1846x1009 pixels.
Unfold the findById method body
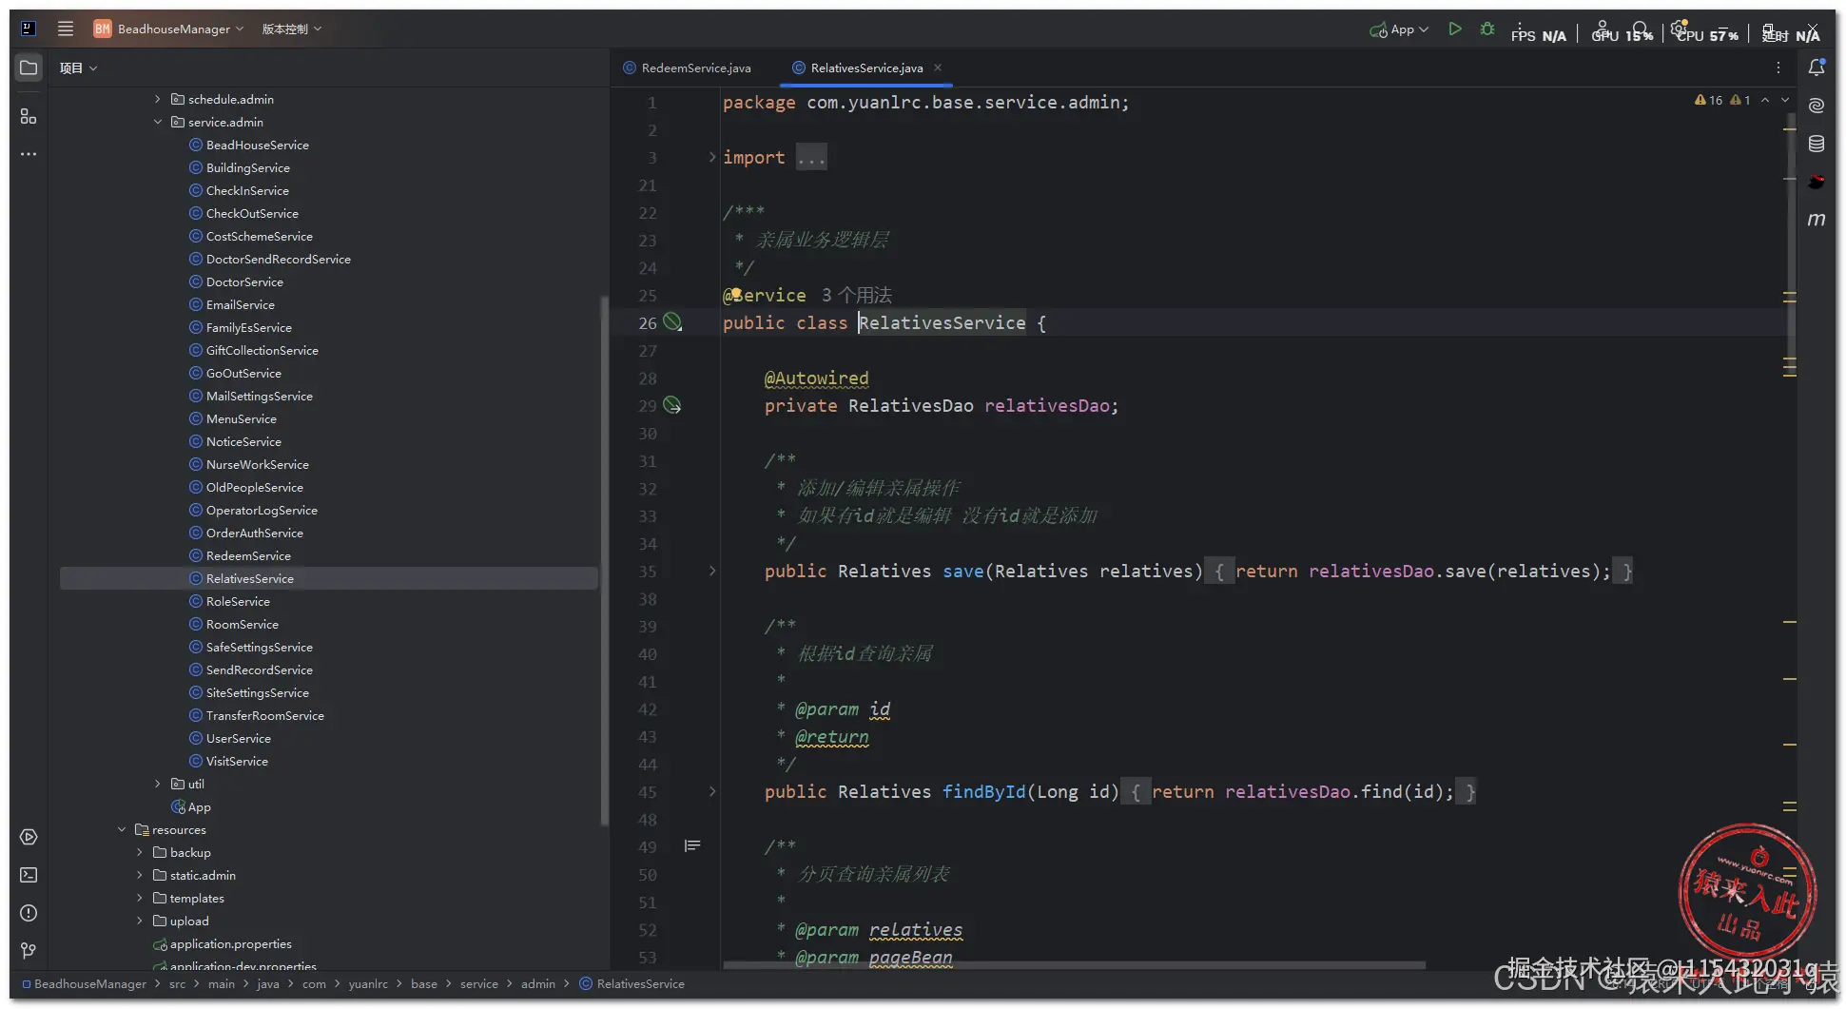[712, 791]
